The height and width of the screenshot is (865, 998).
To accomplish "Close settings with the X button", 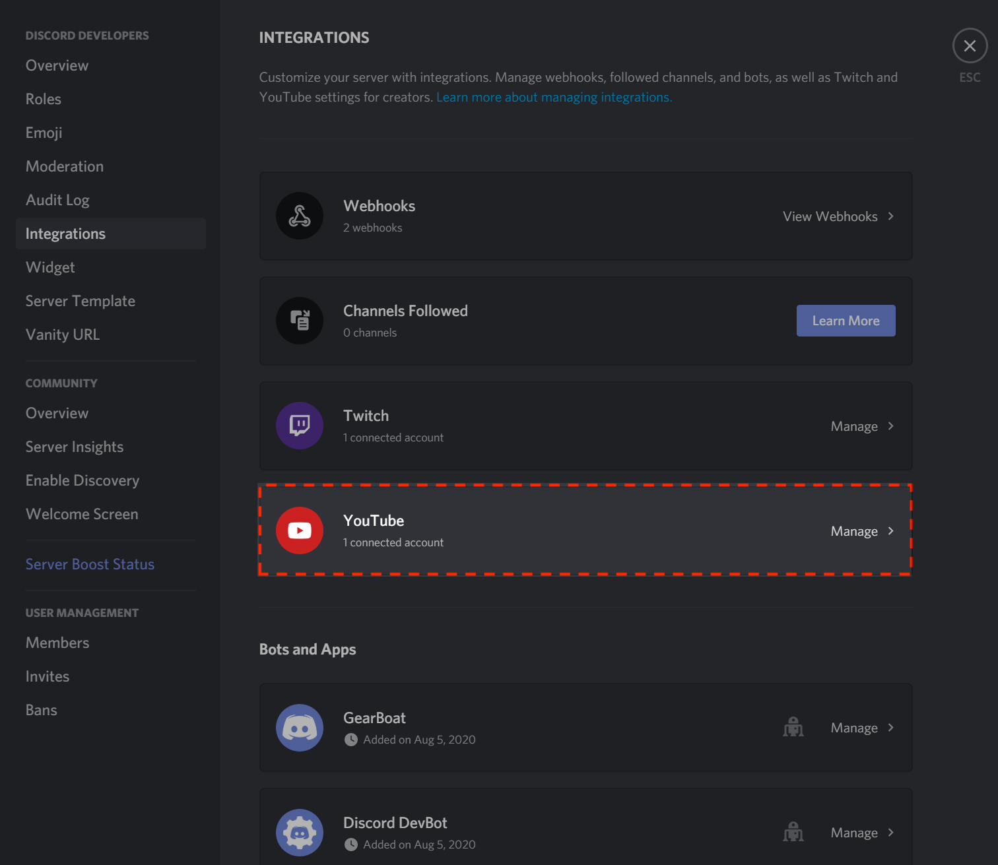I will pyautogui.click(x=970, y=46).
